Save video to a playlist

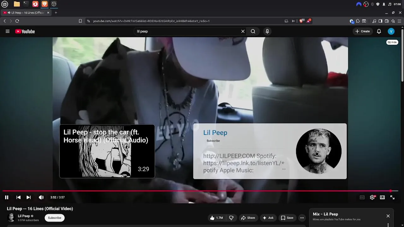(x=287, y=218)
